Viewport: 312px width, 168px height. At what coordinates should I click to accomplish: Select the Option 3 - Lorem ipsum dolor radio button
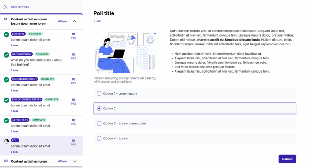point(99,123)
